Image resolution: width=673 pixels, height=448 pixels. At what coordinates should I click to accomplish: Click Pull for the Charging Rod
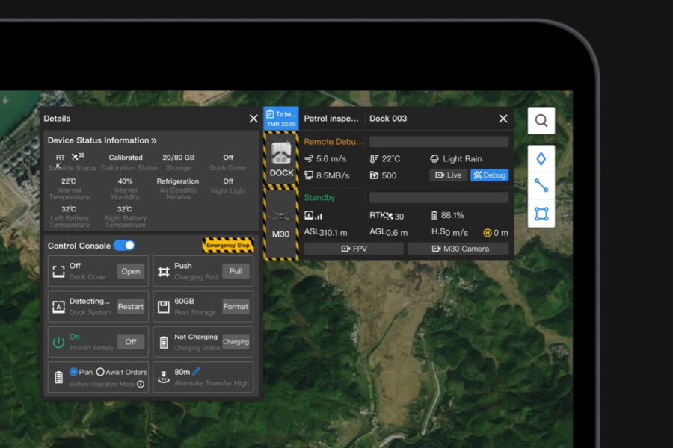(x=236, y=271)
